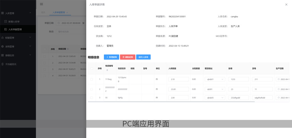The image size is (292, 138).
Task: Select the checkbox for row 1 (111bxg)
Action: click(92, 79)
